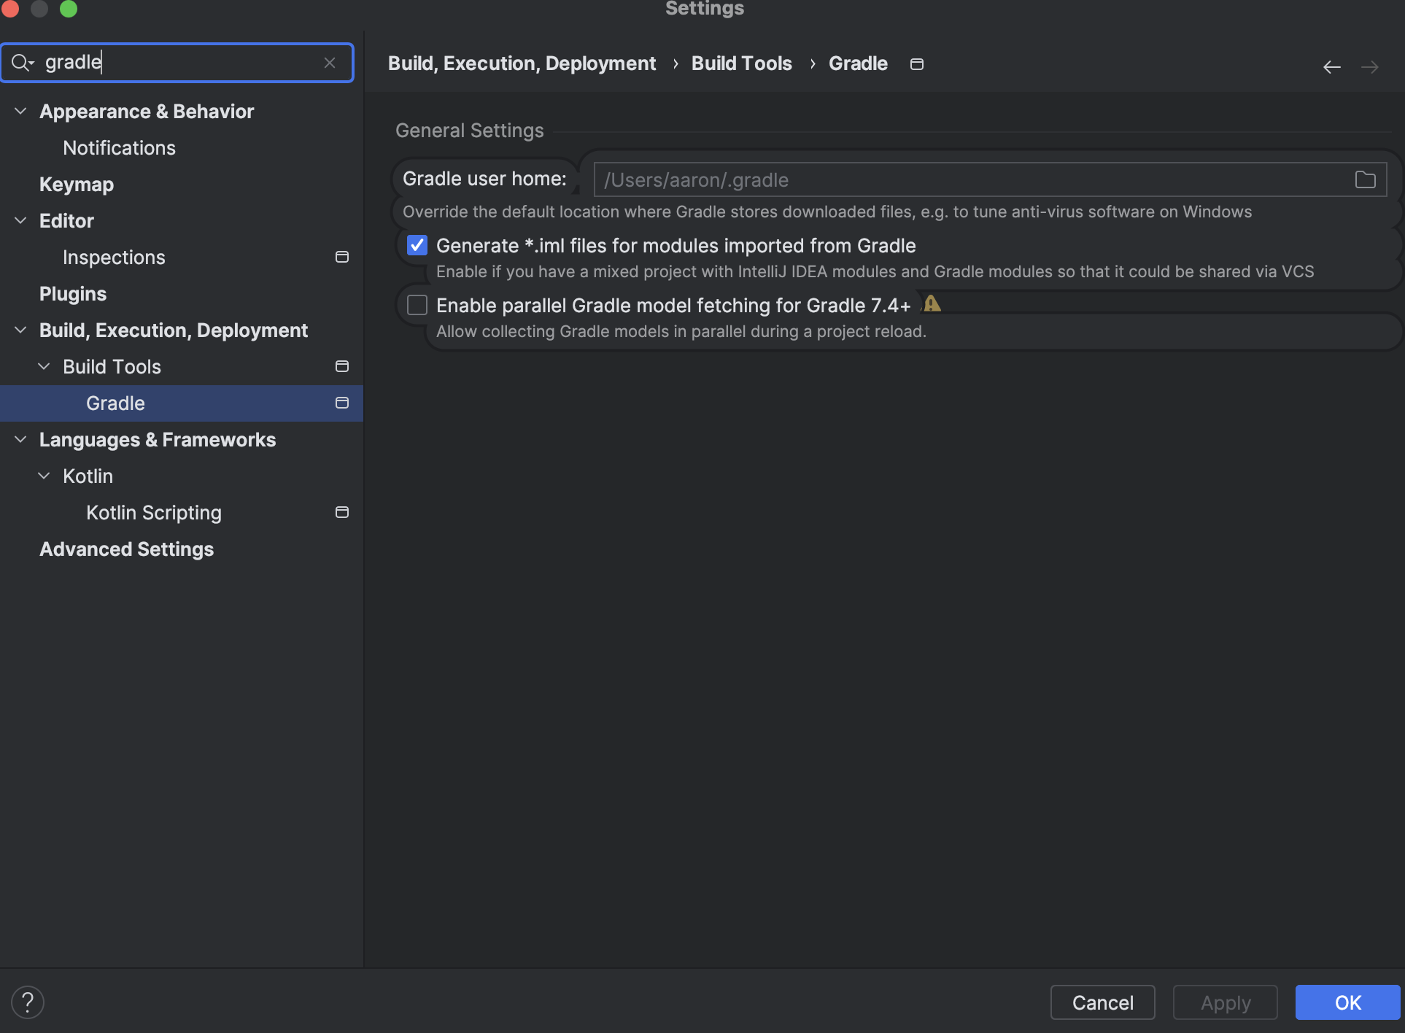Select the Advanced Settings menu item
The width and height of the screenshot is (1405, 1033).
pyautogui.click(x=125, y=548)
